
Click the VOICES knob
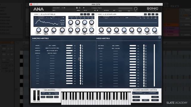[70, 23]
